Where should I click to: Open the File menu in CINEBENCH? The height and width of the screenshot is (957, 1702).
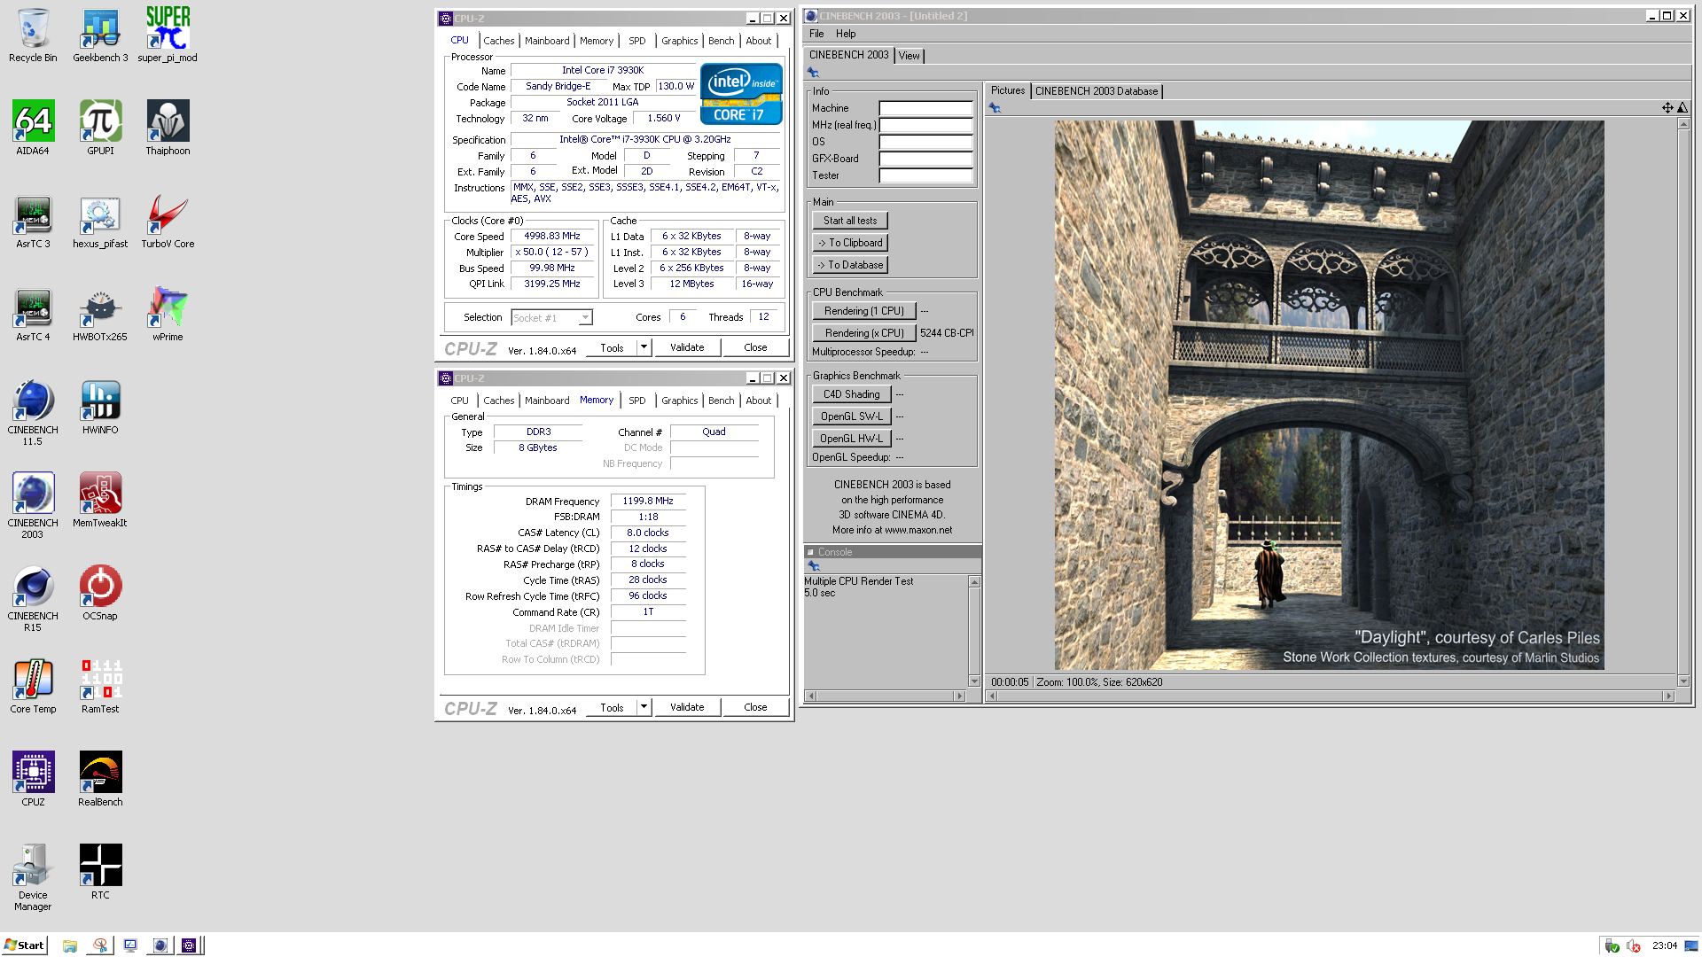(816, 34)
